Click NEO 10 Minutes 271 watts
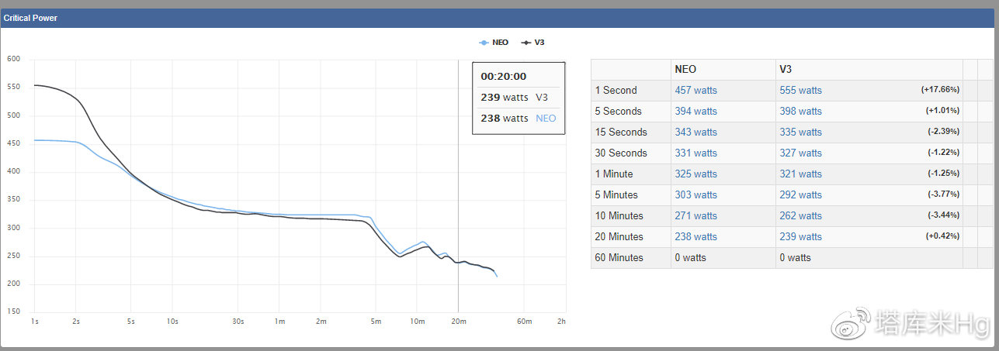999x351 pixels. [695, 216]
